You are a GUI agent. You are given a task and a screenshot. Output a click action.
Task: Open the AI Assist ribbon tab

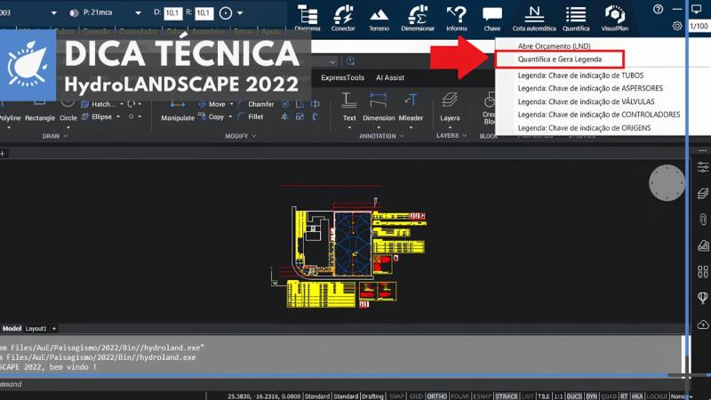[x=390, y=77]
